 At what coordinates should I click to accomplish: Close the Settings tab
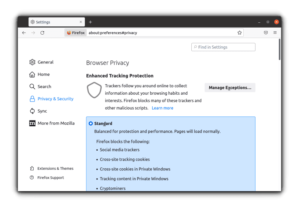tap(81, 22)
